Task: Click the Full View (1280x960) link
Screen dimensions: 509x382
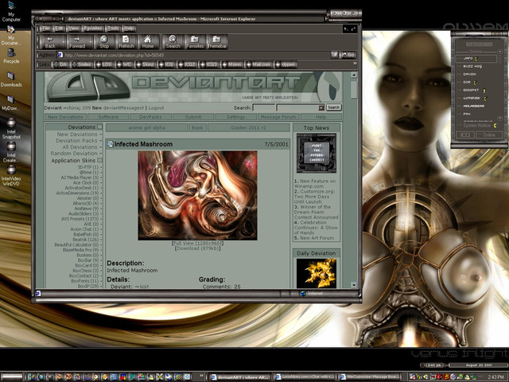Action: (x=198, y=243)
